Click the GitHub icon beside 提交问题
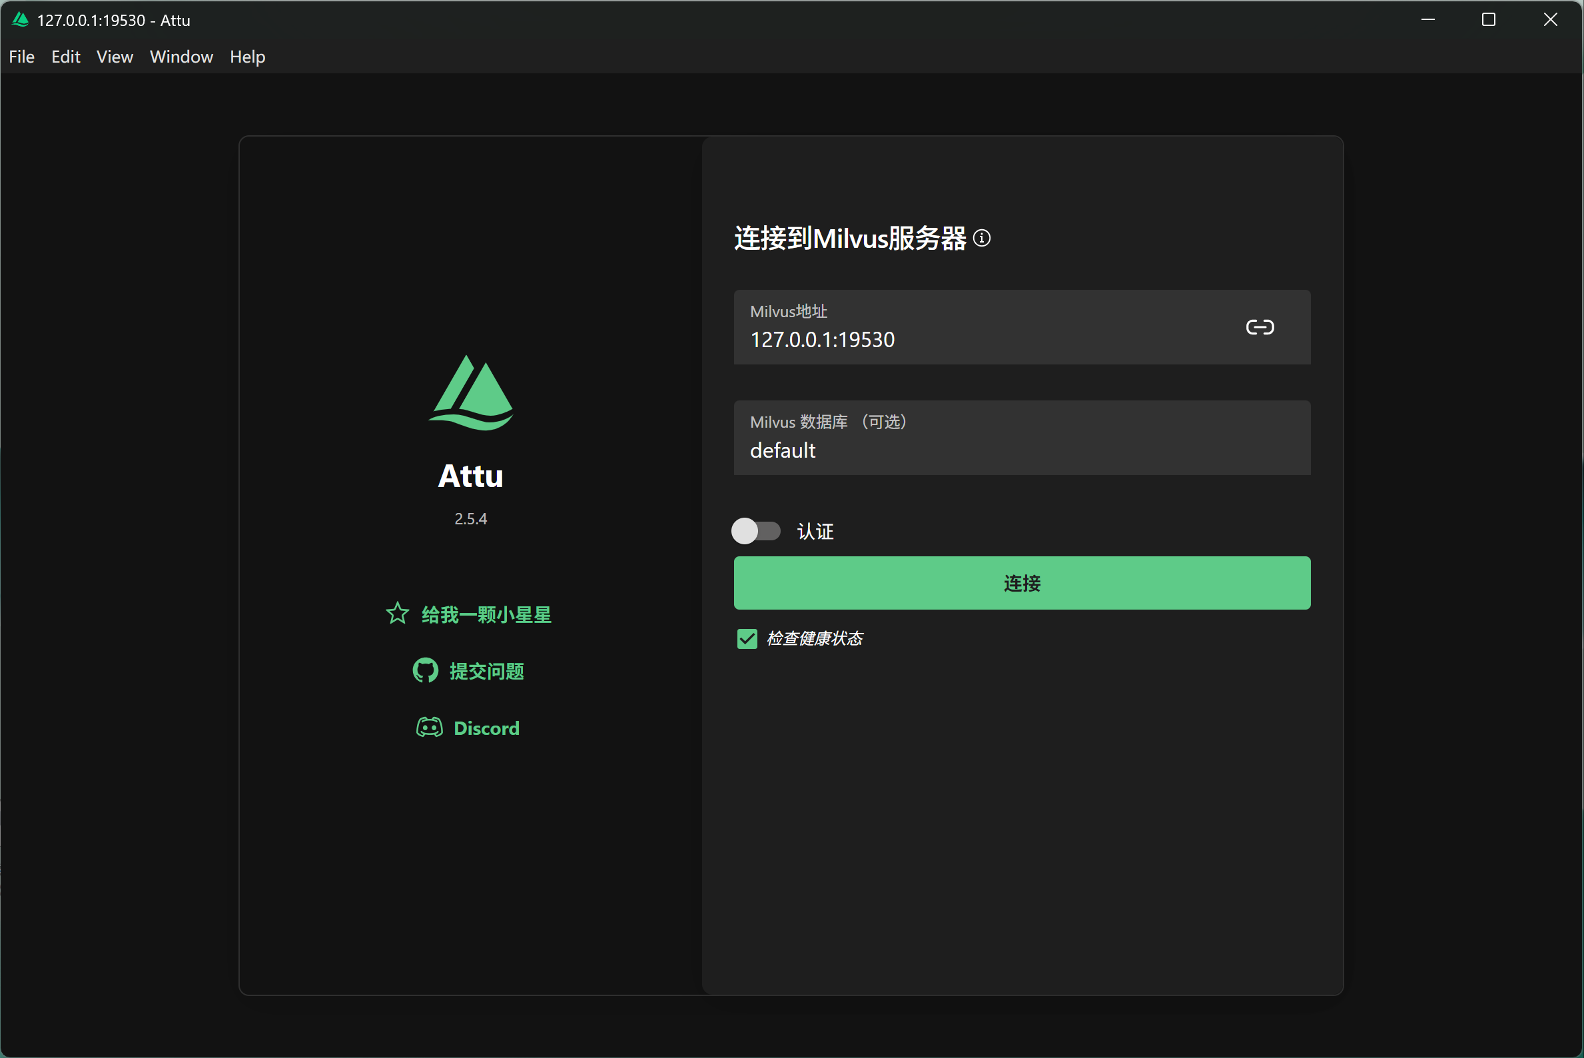Screen dimensions: 1584x1058 point(425,670)
